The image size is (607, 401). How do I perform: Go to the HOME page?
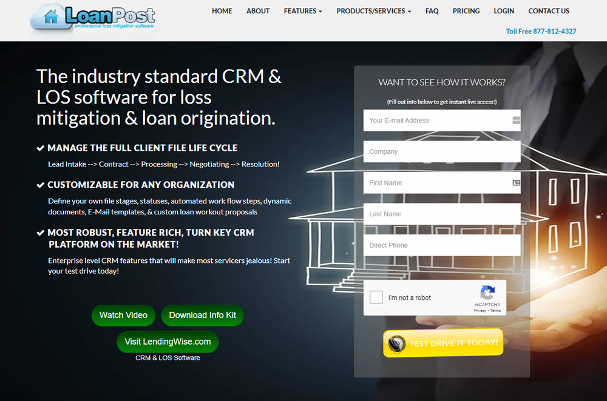(222, 11)
